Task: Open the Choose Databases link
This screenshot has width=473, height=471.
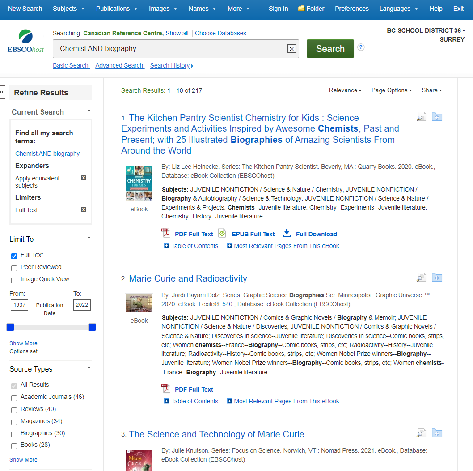Action: 220,33
